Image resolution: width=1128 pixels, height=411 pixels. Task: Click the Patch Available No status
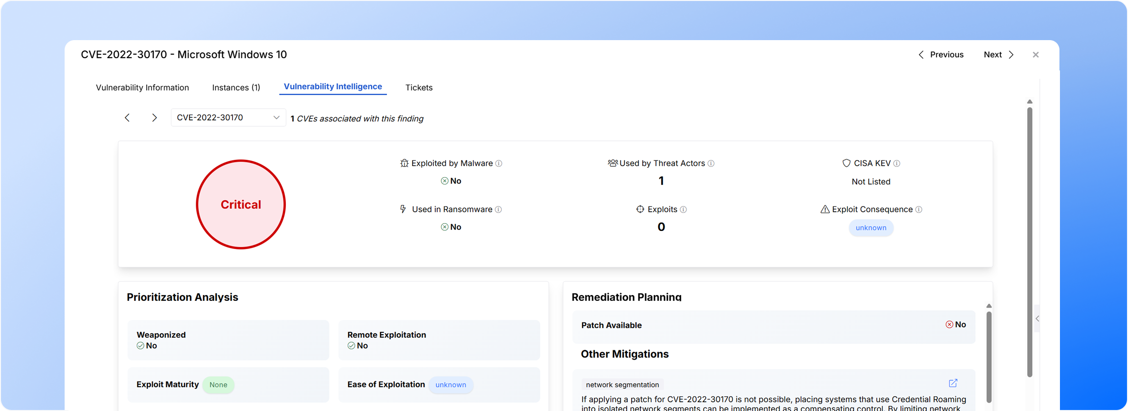tap(956, 325)
